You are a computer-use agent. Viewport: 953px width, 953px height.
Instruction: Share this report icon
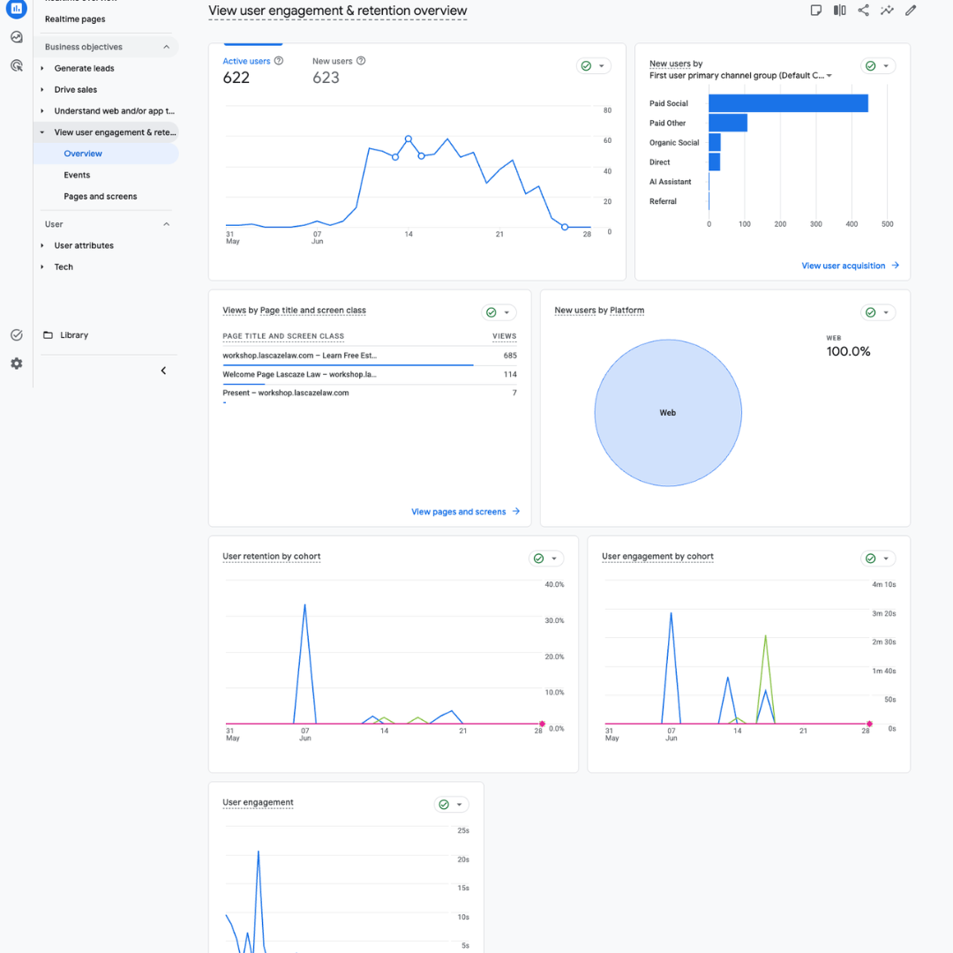click(x=864, y=11)
